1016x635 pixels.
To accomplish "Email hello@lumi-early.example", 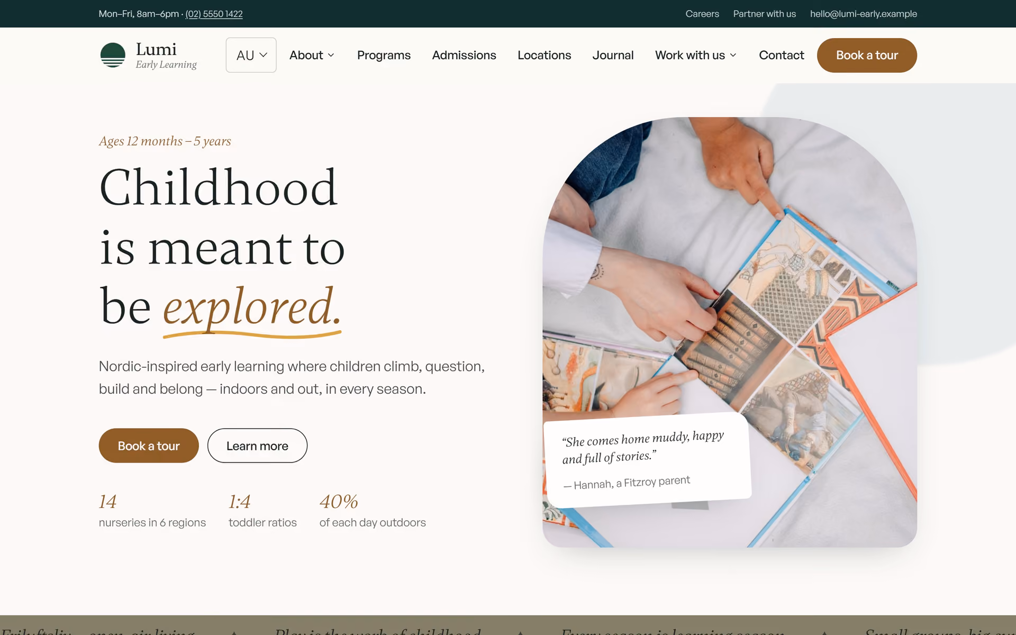I will pos(863,14).
